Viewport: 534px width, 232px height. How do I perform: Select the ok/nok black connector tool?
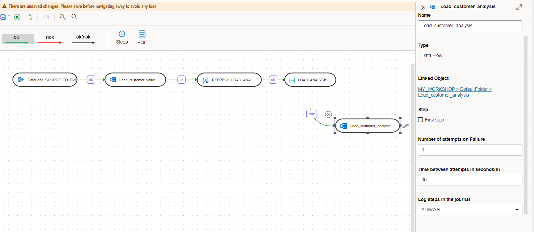point(83,39)
